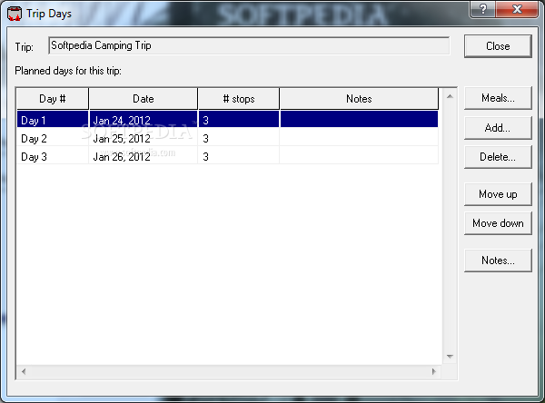Click the Close button

point(498,46)
